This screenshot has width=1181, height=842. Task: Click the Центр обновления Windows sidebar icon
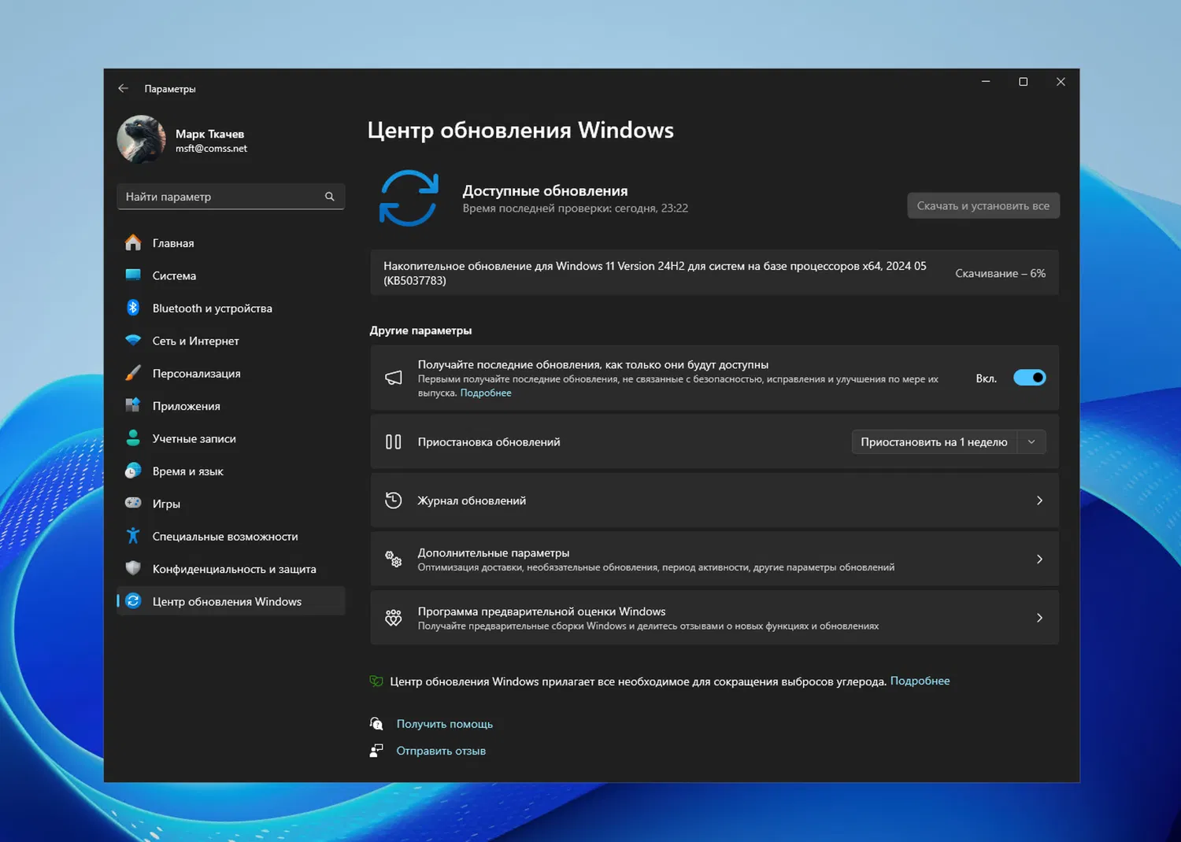click(133, 601)
